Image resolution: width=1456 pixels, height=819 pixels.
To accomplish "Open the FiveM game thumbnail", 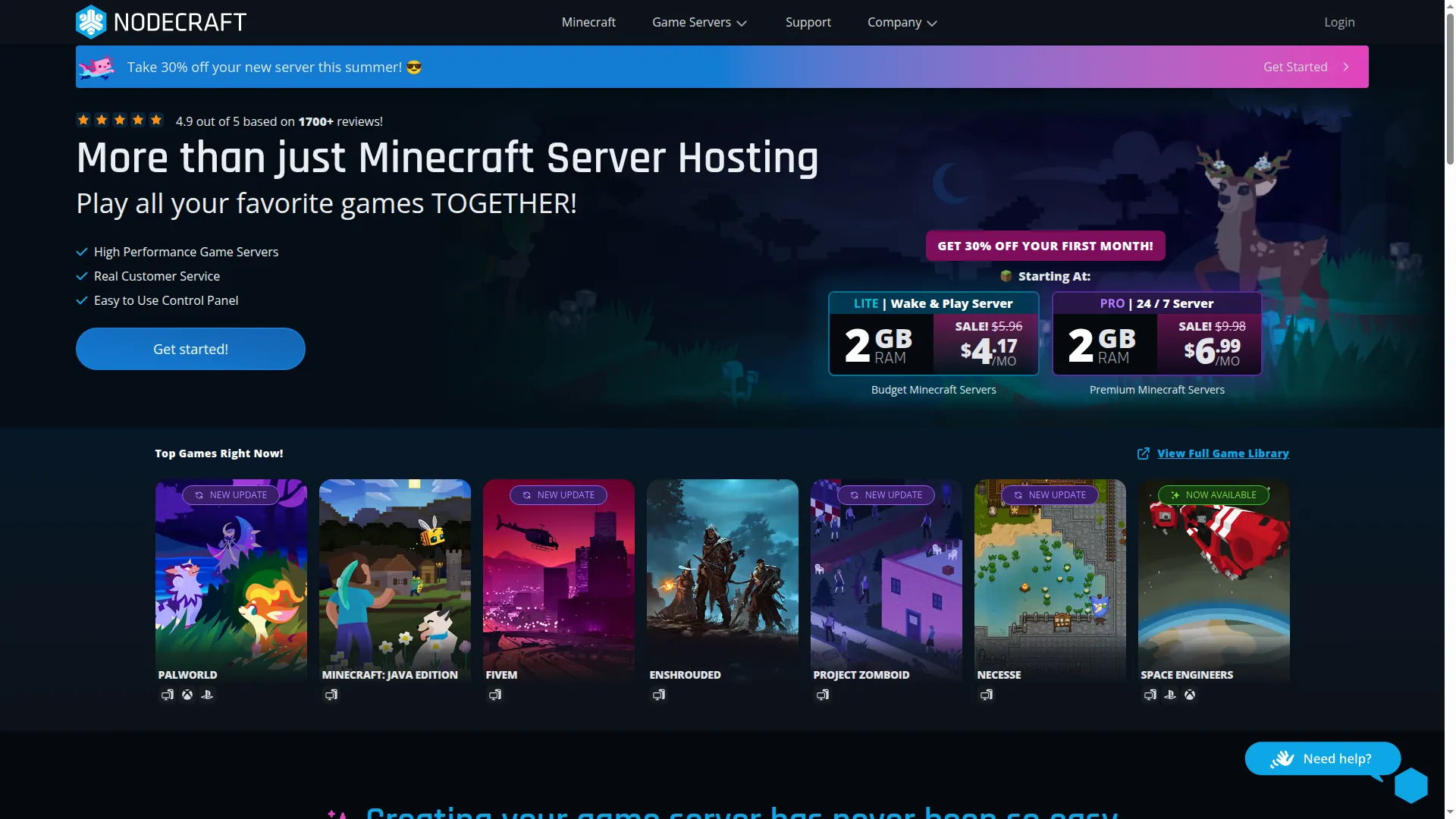I will (x=559, y=580).
